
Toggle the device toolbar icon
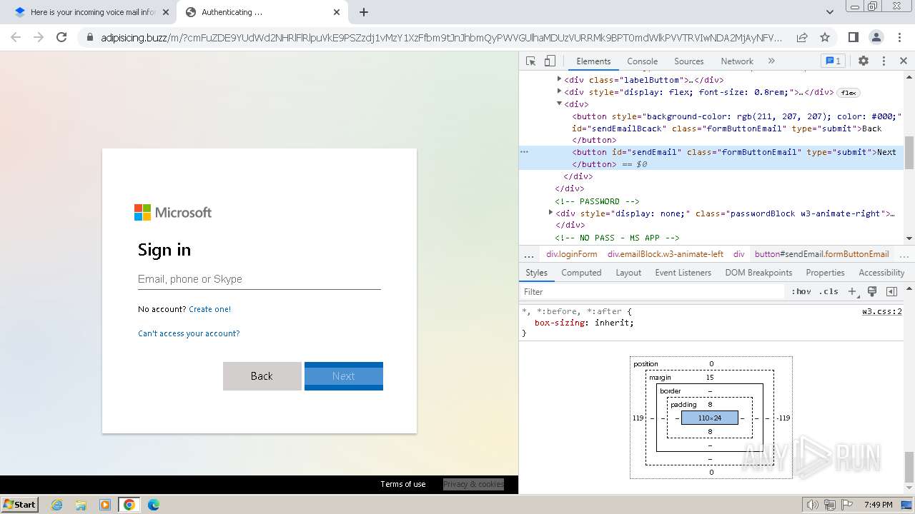click(550, 61)
